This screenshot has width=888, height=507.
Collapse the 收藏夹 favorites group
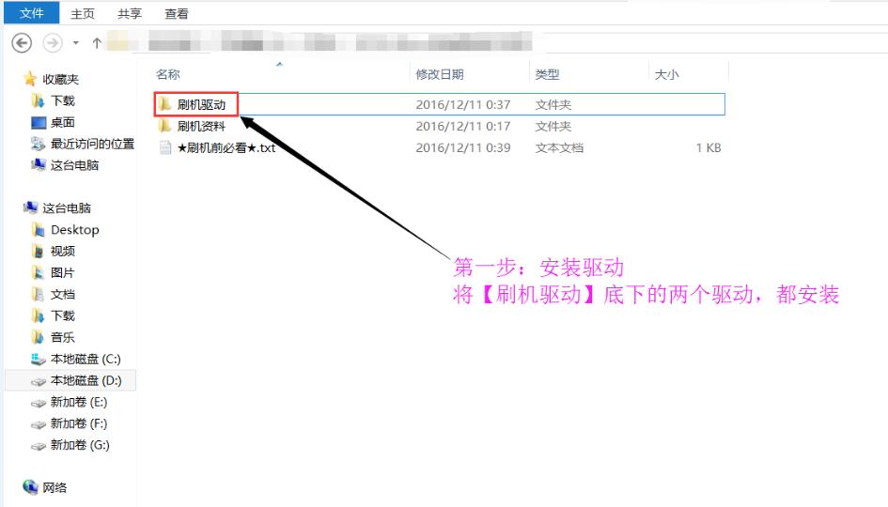(x=60, y=79)
